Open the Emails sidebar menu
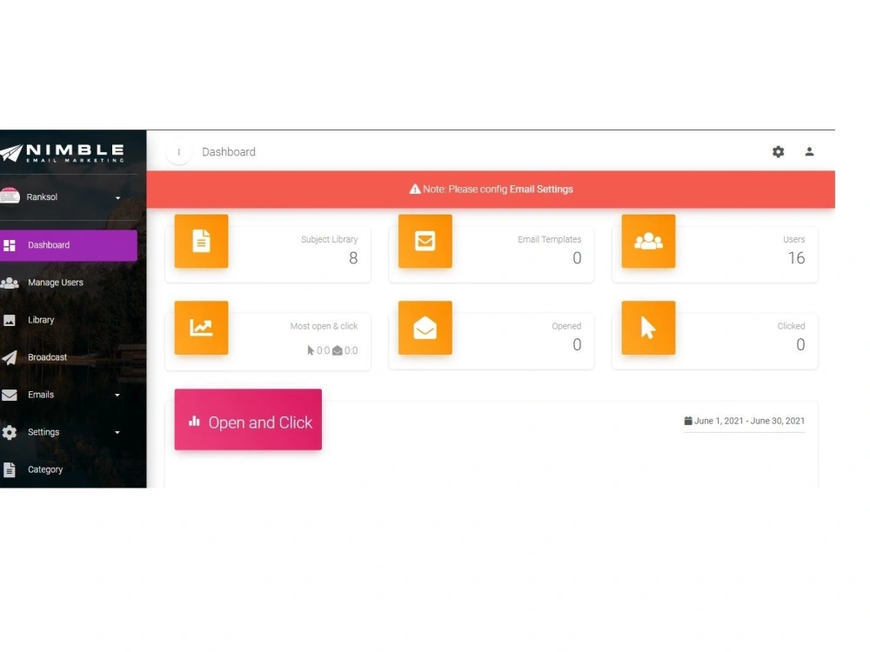This screenshot has height=652, width=870. point(68,395)
